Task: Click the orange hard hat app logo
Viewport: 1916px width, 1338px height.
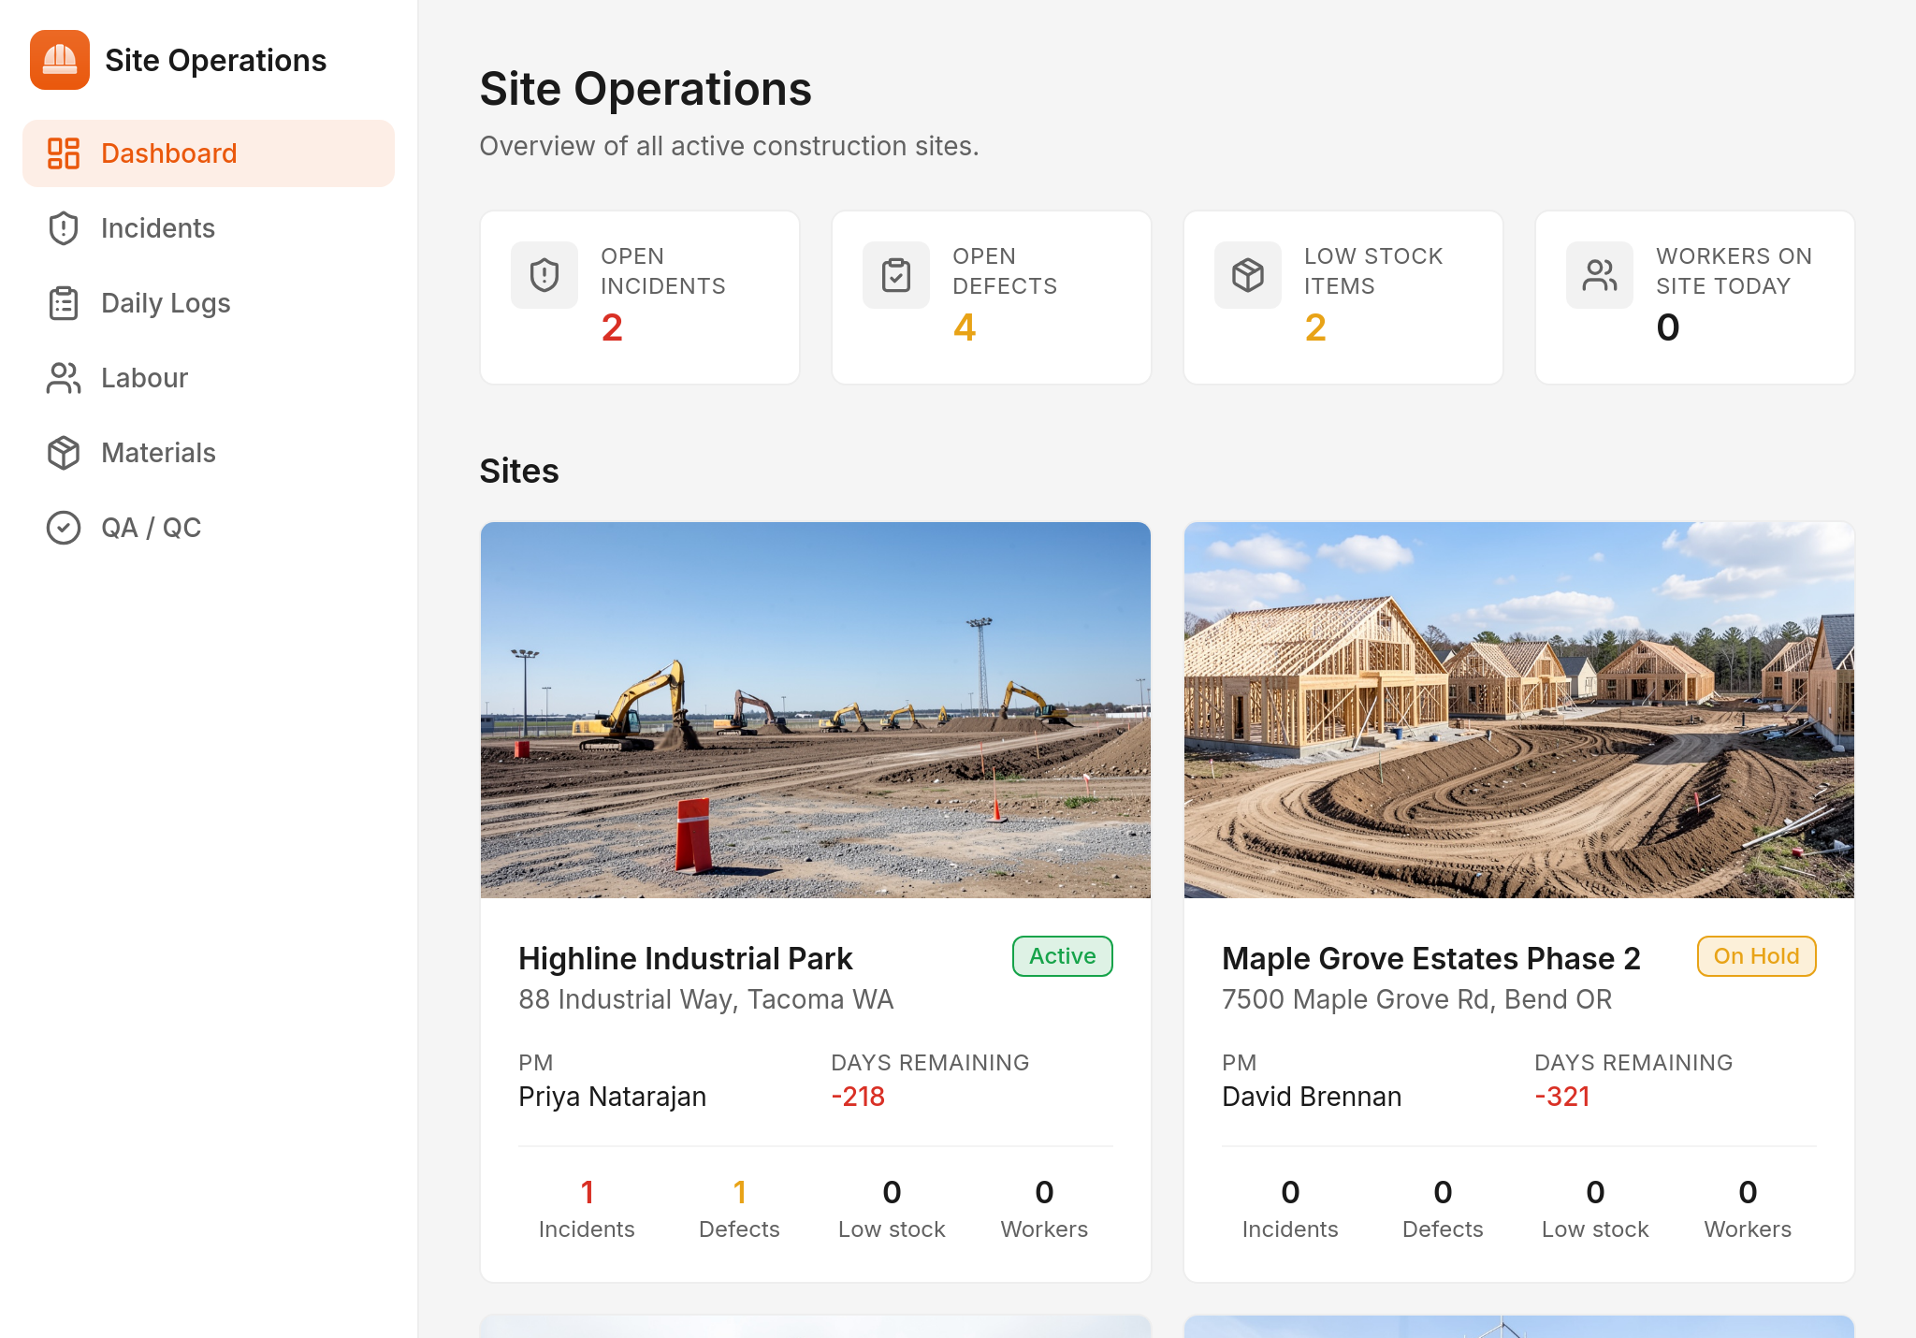Action: coord(60,60)
